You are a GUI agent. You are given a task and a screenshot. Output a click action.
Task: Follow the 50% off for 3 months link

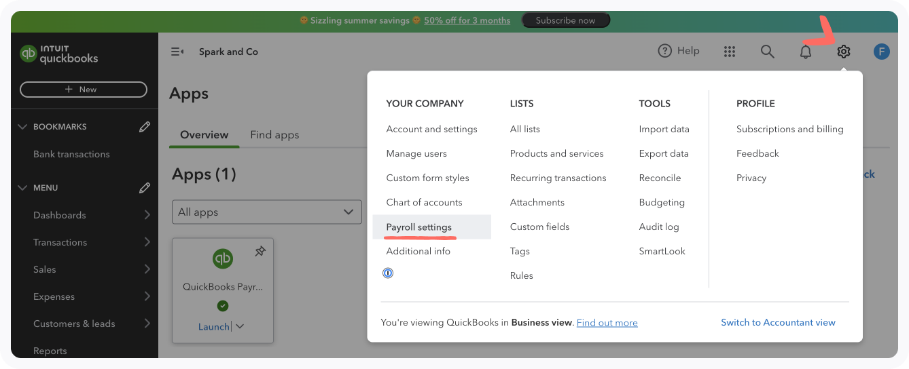tap(467, 20)
